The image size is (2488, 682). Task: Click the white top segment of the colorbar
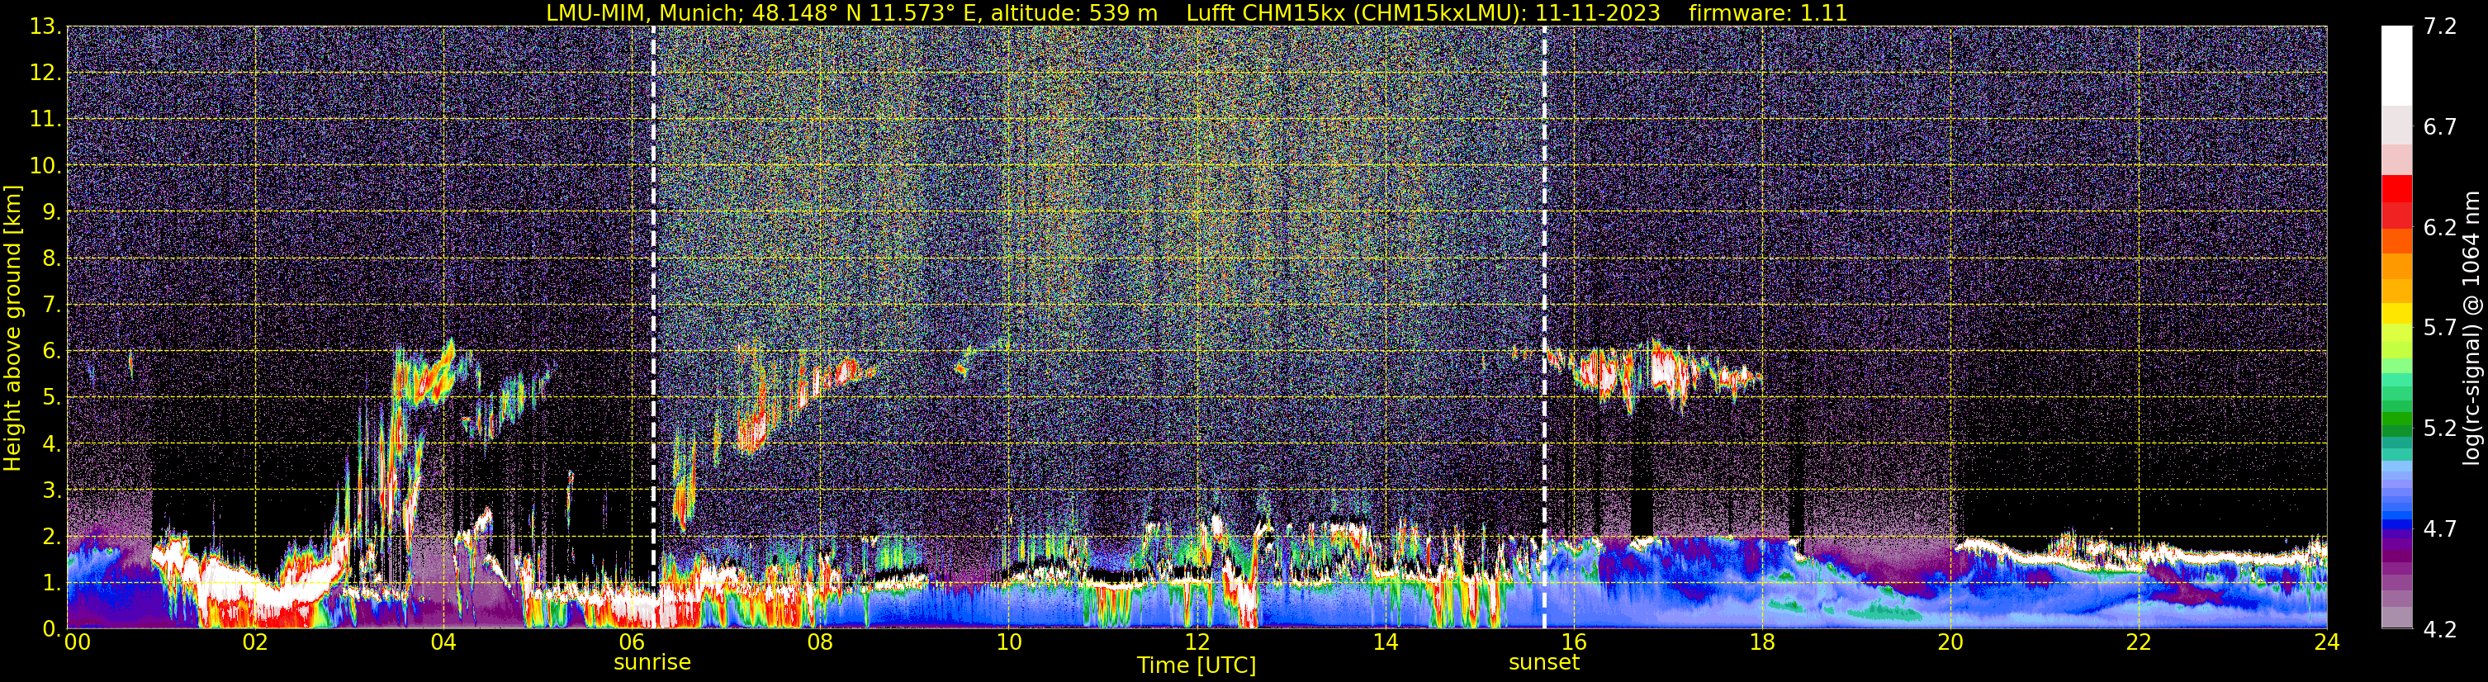click(2396, 66)
